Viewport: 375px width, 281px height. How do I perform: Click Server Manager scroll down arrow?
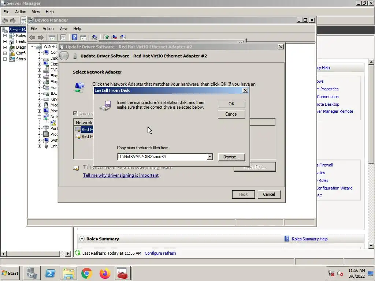pos(371,246)
